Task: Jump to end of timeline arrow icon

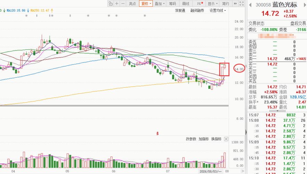Action: click(242, 171)
